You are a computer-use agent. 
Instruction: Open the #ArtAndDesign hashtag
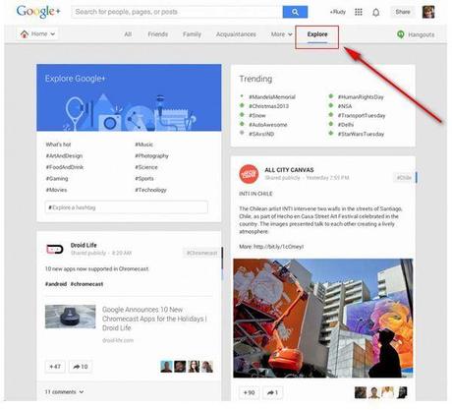[64, 155]
